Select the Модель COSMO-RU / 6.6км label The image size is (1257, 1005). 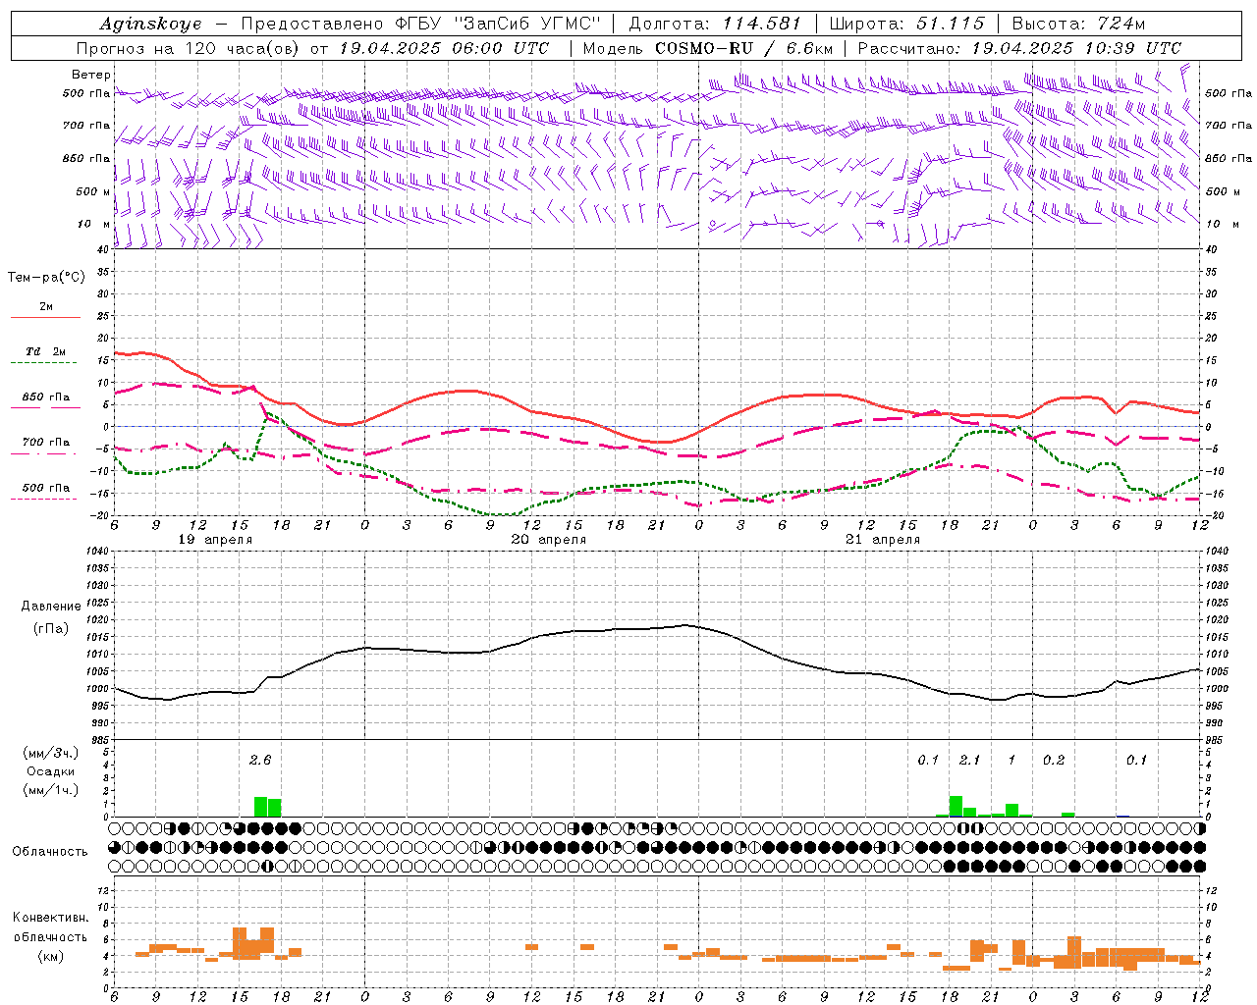(708, 48)
